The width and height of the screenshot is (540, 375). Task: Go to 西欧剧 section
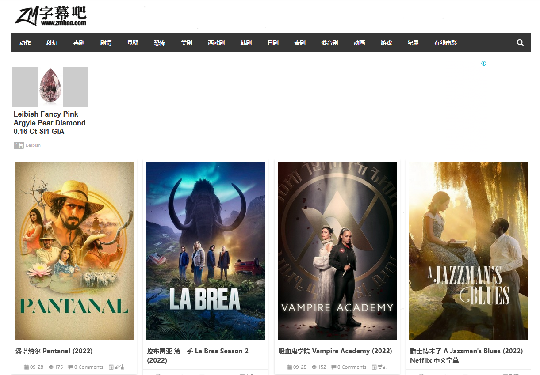click(x=216, y=43)
